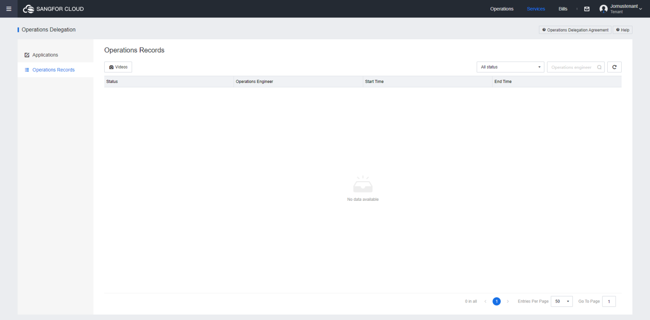Click the End Time column header
Image resolution: width=650 pixels, height=320 pixels.
coord(557,82)
